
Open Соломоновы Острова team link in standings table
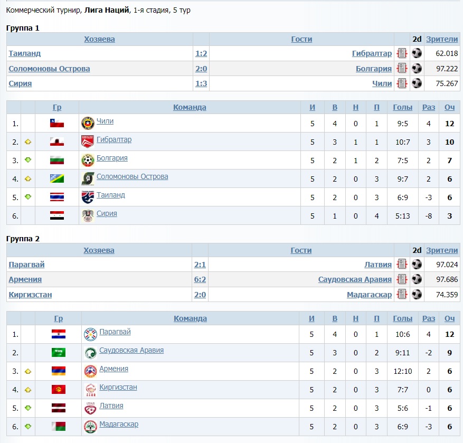[x=132, y=176]
